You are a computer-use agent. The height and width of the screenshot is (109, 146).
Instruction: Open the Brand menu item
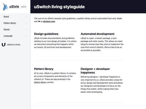[x=6, y=16]
